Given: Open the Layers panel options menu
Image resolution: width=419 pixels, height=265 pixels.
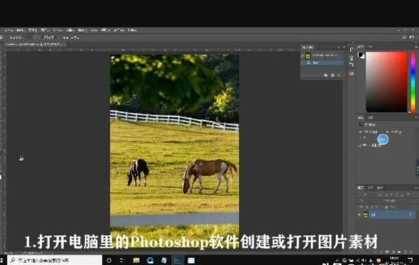Looking at the screenshot, I should [x=416, y=188].
